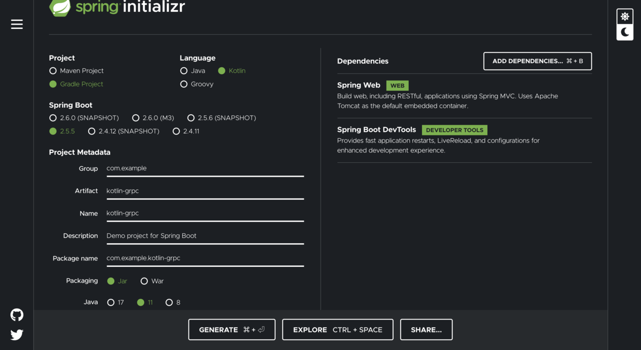Click the Dependencies heading
Screen dimensions: 641x350
(363, 61)
